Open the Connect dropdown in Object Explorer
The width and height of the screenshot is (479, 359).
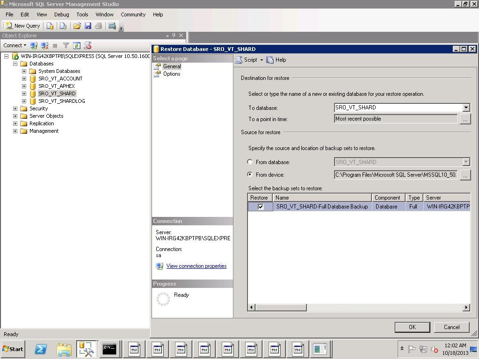pos(15,45)
